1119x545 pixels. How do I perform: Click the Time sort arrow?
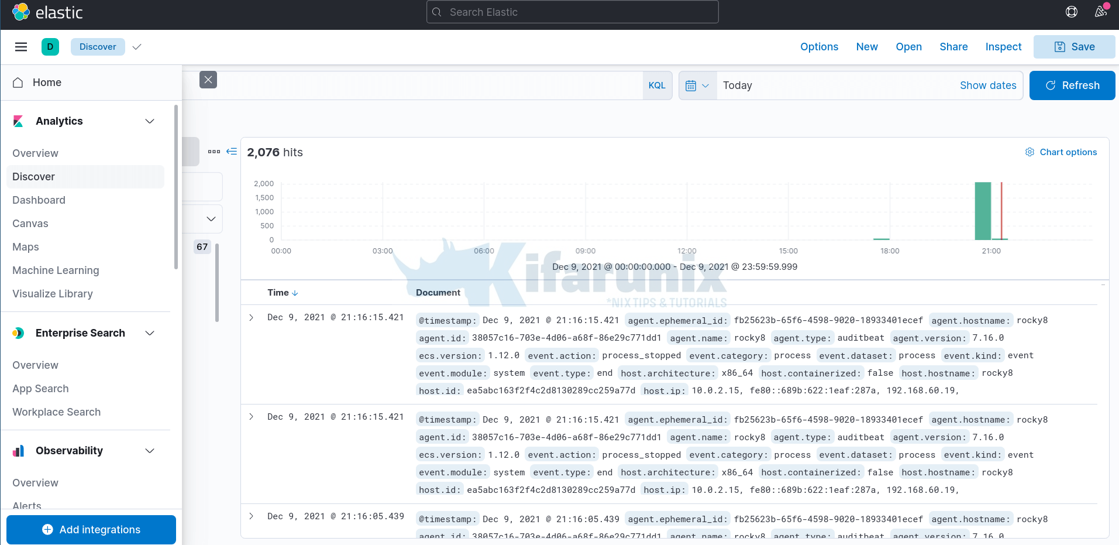point(295,293)
